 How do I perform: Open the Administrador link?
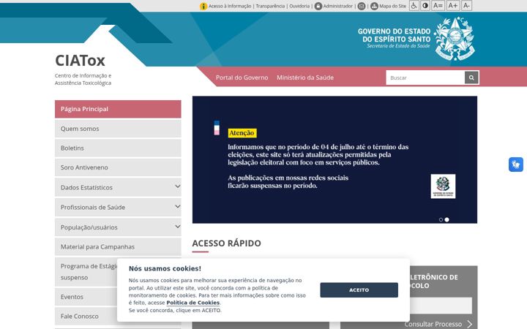(337, 6)
